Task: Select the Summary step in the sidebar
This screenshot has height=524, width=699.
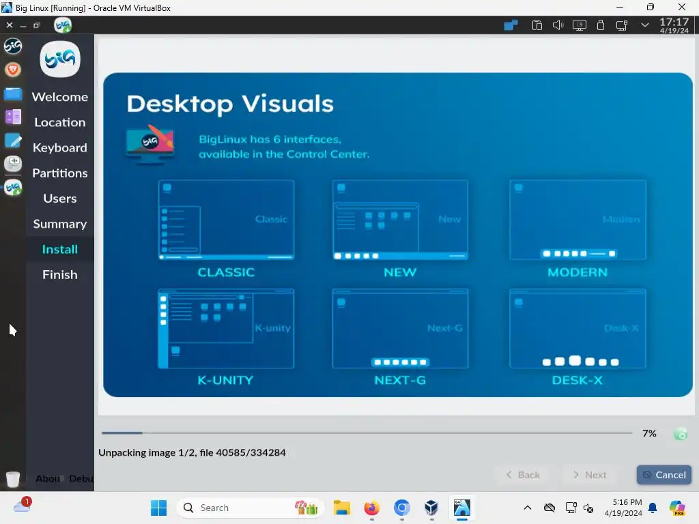Action: (x=60, y=224)
